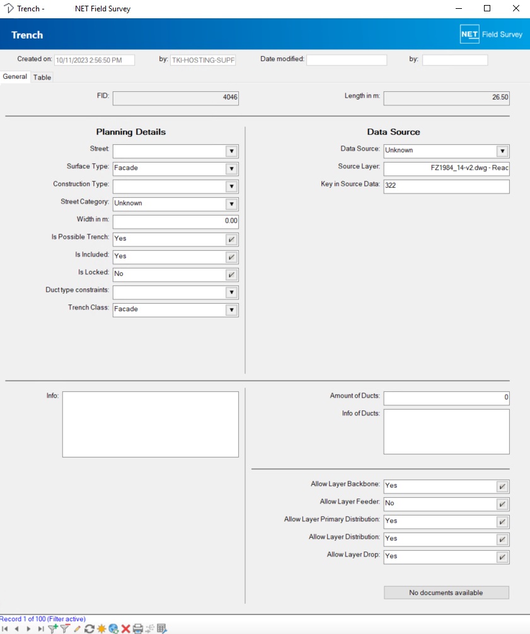Click the Info of Ducts text area

pyautogui.click(x=446, y=432)
